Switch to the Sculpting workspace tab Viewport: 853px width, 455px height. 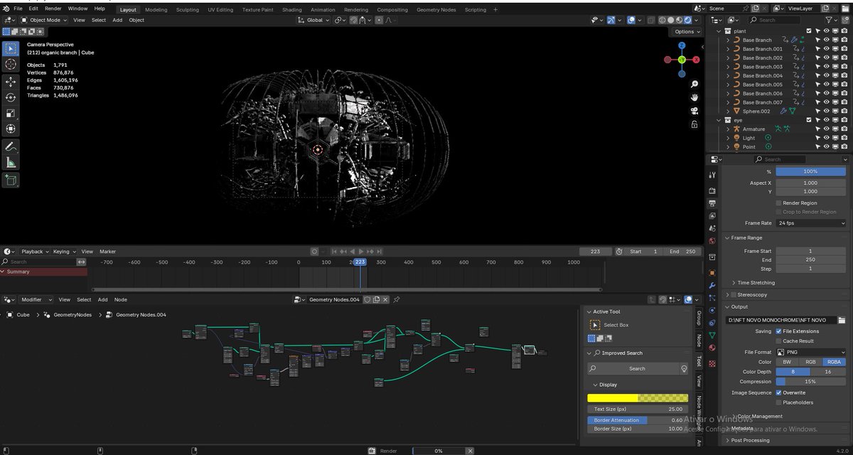[x=187, y=10]
